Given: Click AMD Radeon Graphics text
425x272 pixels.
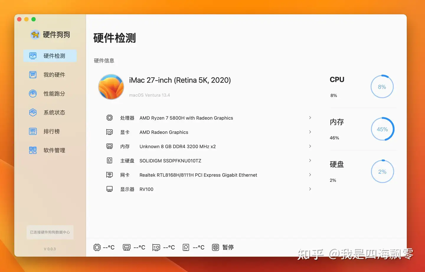Looking at the screenshot, I should (164, 132).
